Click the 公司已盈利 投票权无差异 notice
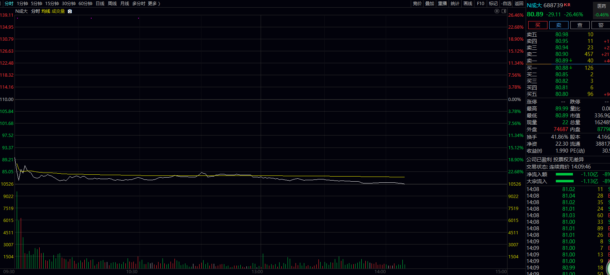This screenshot has height=275, width=610. click(x=555, y=159)
